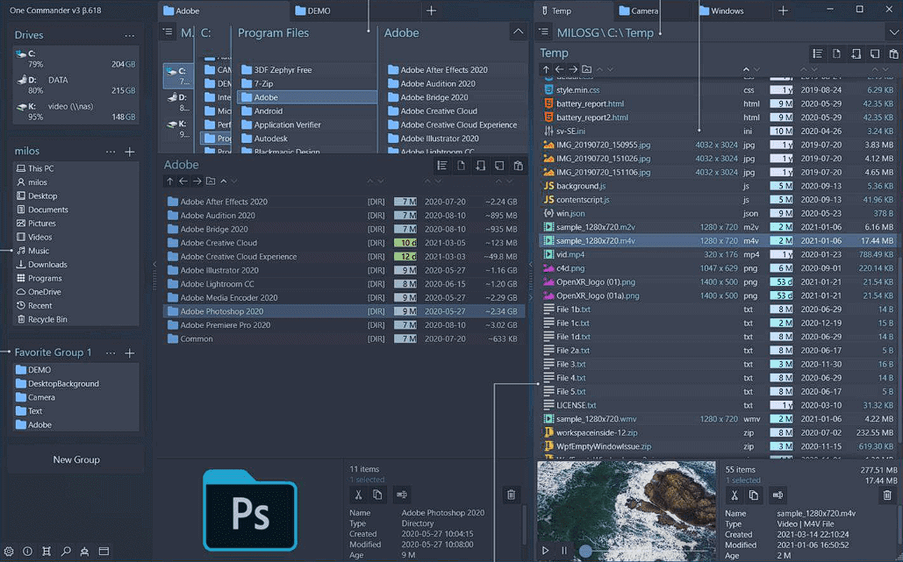Click the paste clipboard icon in Temp toolbar

(893, 53)
